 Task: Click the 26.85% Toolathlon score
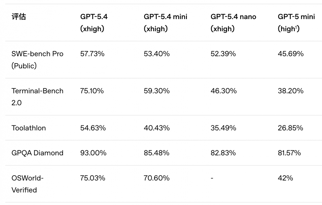tap(290, 128)
